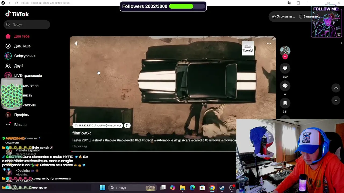
Task: Click the profile avatar icon beside 'Профіль'
Action: (x=8, y=115)
